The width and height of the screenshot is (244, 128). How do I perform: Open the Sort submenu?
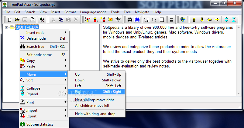(44, 80)
